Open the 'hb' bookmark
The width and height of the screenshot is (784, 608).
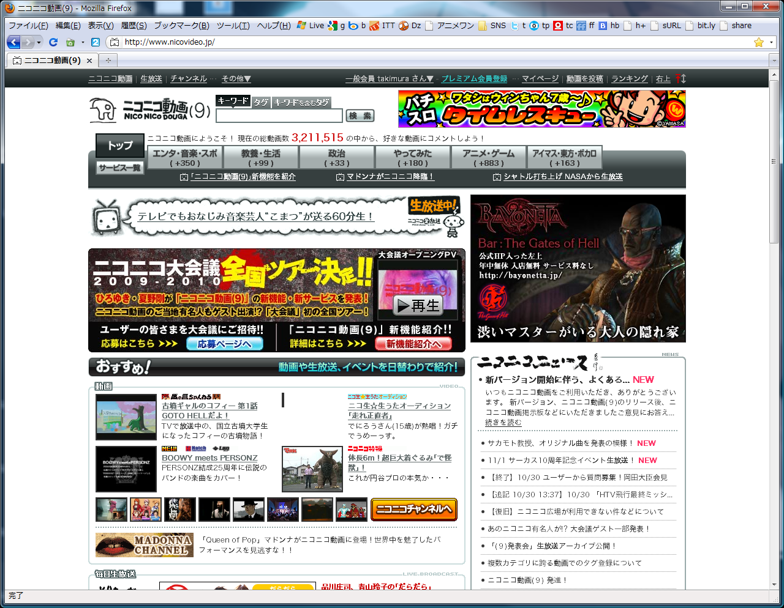609,26
